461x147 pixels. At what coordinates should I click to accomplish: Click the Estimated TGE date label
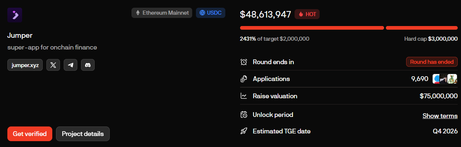pyautogui.click(x=282, y=131)
